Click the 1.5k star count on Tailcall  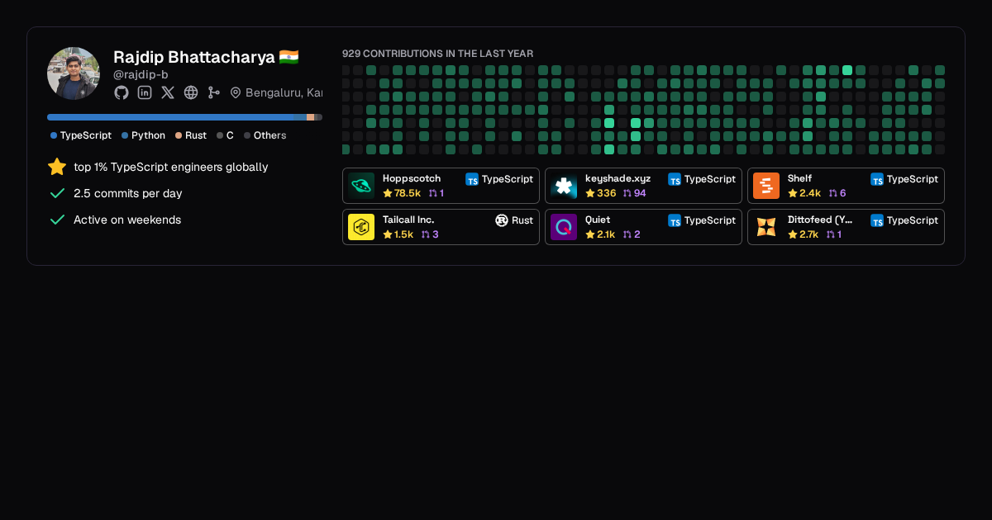coord(403,234)
